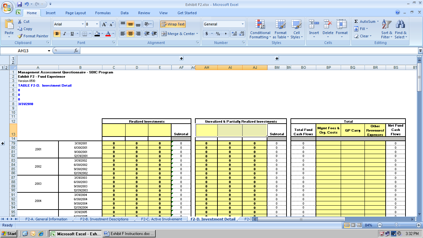Toggle Italic formatting
Image resolution: width=423 pixels, height=238 pixels.
click(x=64, y=34)
